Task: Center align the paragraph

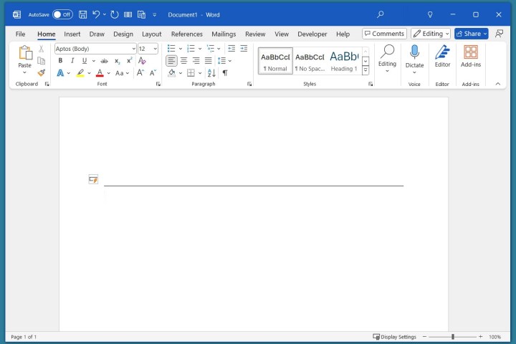Action: point(184,61)
